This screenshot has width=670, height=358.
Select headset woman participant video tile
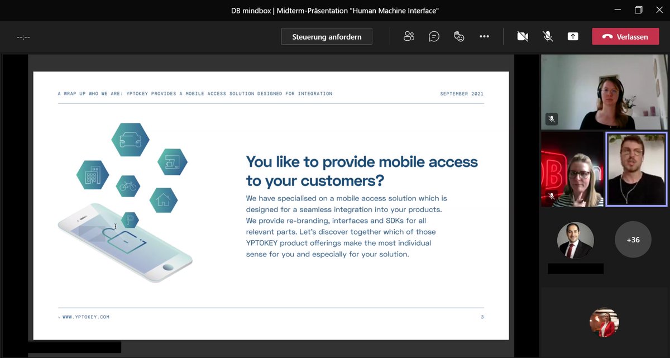pos(604,92)
